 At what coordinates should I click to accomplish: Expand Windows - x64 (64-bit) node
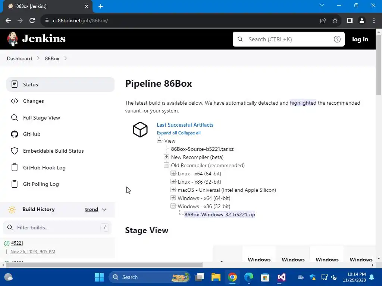(173, 198)
